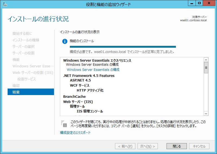This screenshot has height=154, width=217.
Task: Click the WCF サービス entry
Action: click(79, 85)
